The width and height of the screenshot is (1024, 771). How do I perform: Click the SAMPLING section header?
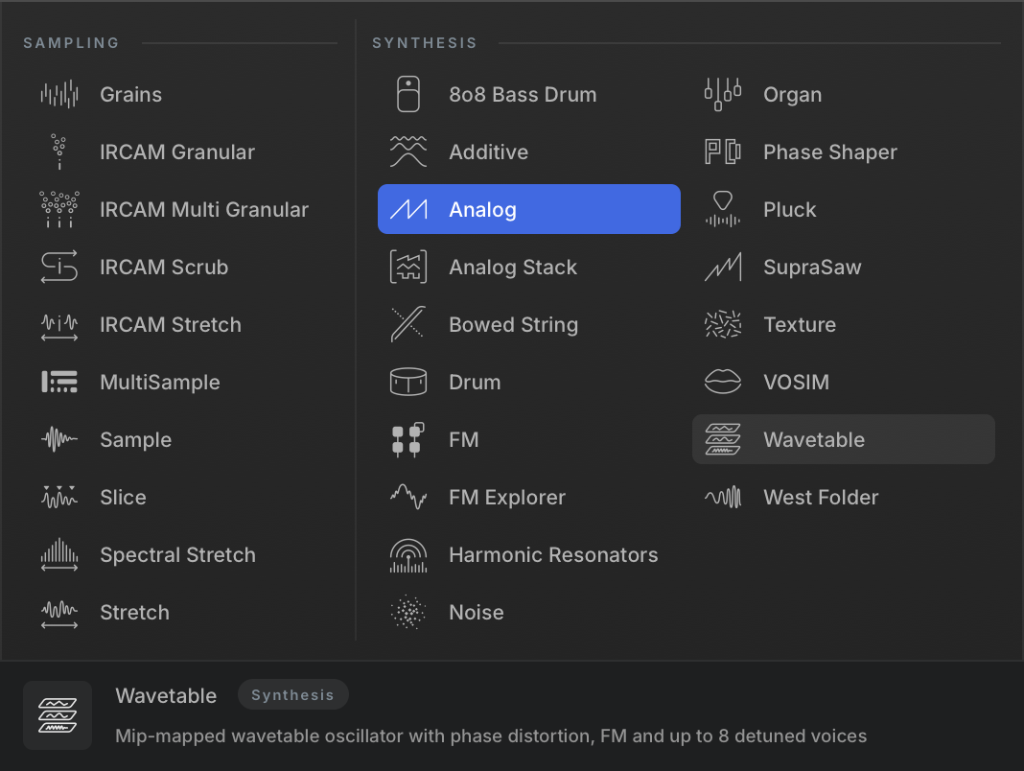point(71,42)
